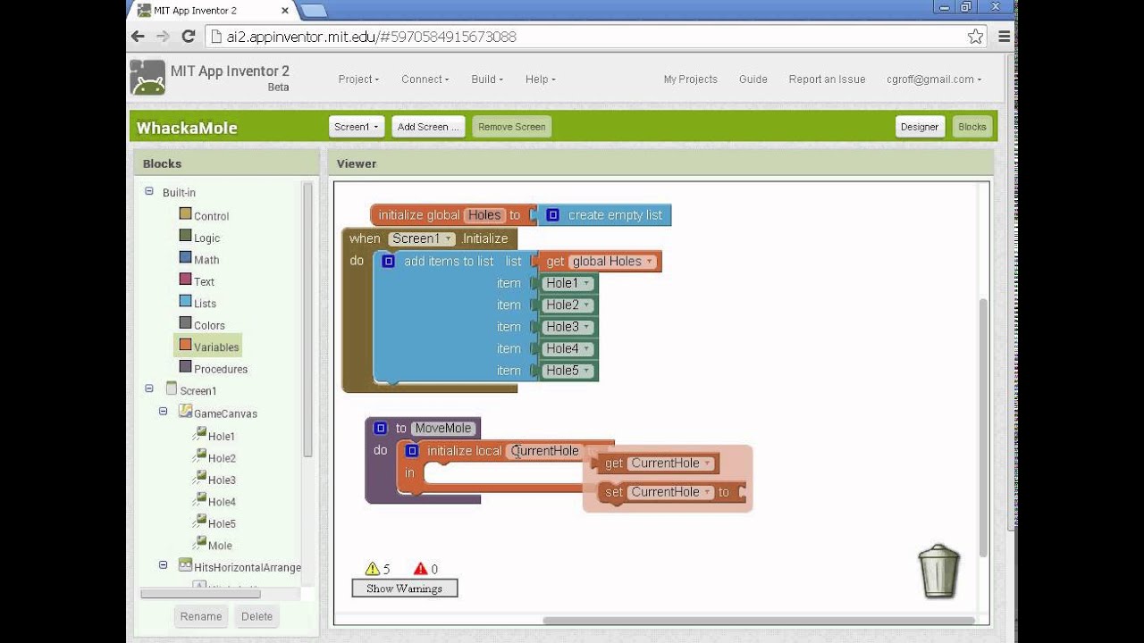Click the browser back arrow

click(x=138, y=37)
